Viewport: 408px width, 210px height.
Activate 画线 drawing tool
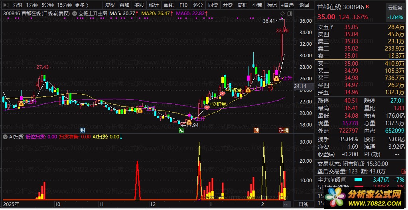click(169, 5)
